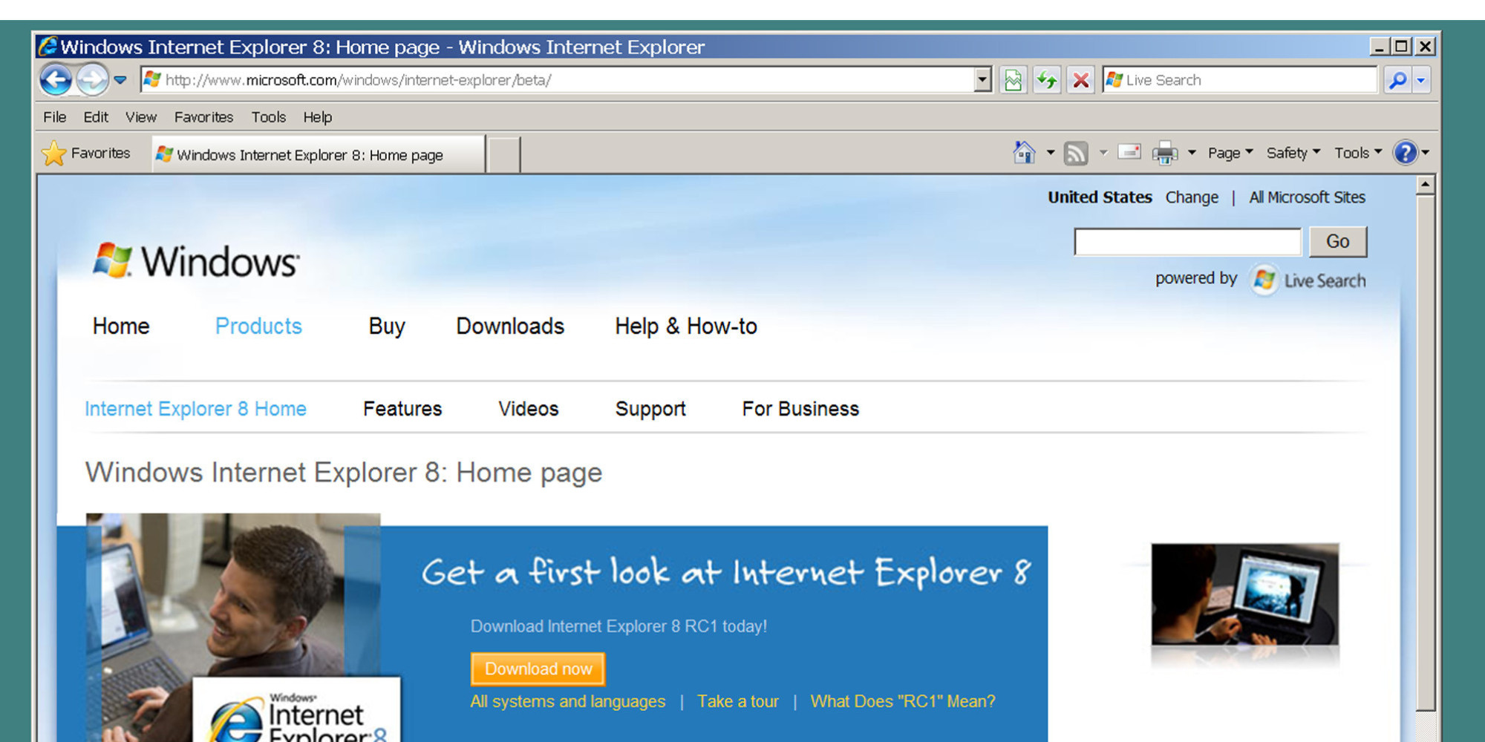Click the Windows logo on page
The width and height of the screenshot is (1485, 742).
click(x=196, y=261)
